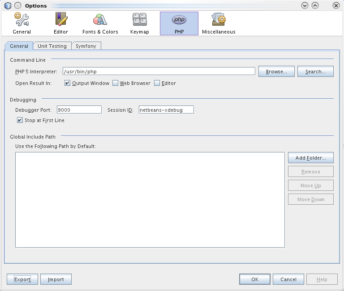
Task: Import options settings
Action: point(56,279)
